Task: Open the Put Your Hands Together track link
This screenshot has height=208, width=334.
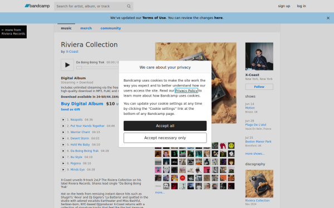Action: pyautogui.click(x=87, y=126)
